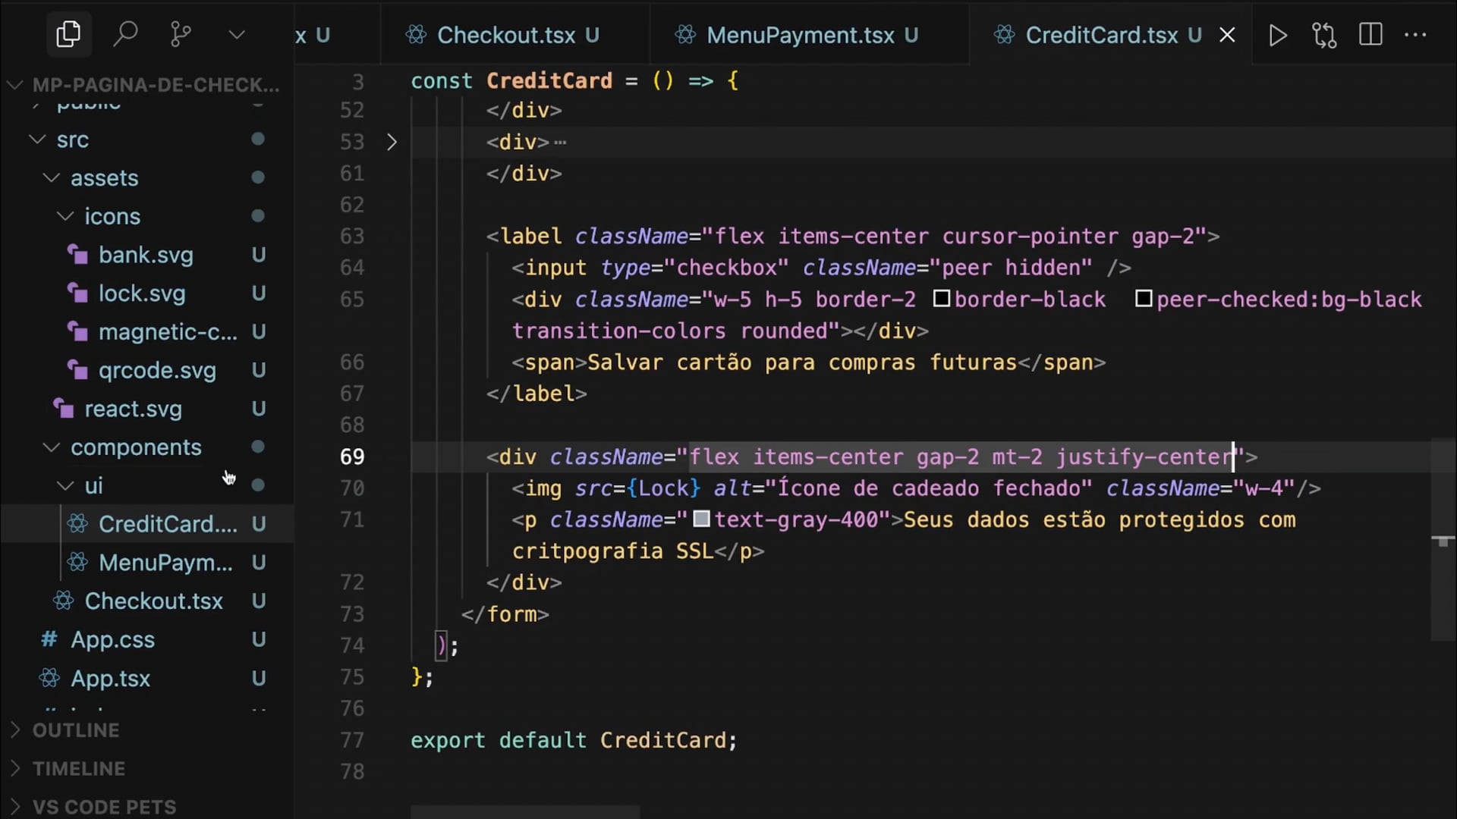
Task: Split the editor right
Action: tap(1370, 35)
